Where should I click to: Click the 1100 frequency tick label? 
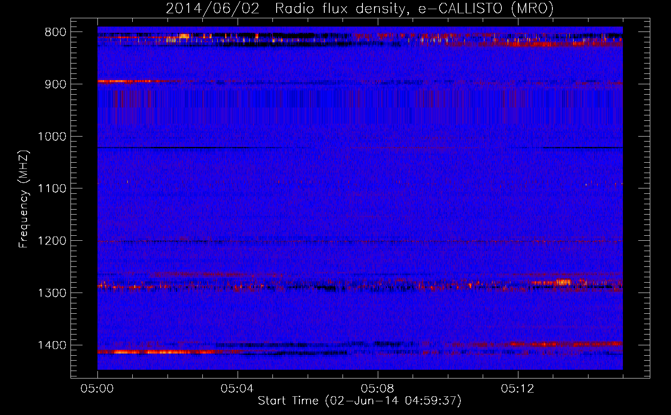(x=52, y=189)
